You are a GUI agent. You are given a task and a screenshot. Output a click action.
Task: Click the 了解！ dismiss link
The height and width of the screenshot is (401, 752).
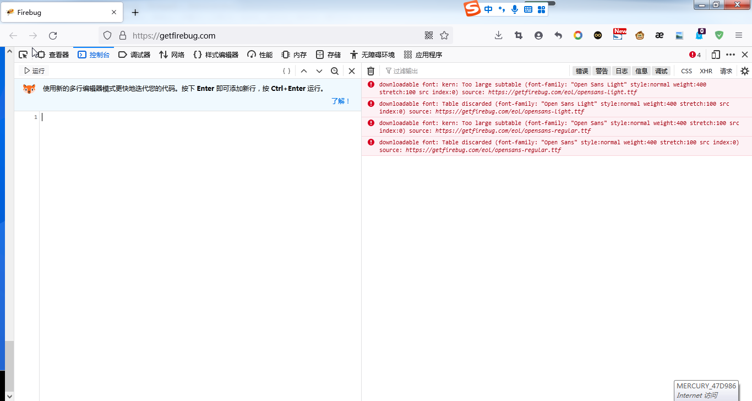pyautogui.click(x=341, y=101)
